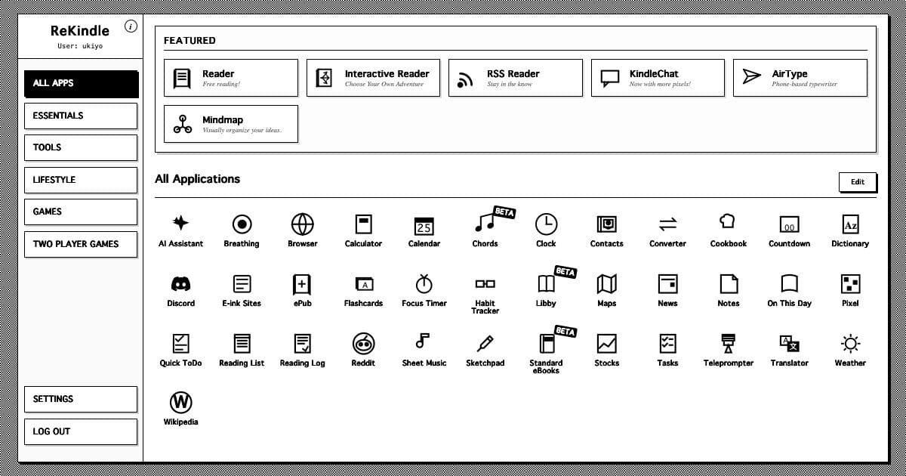Open the Chords beta app

pos(485,227)
